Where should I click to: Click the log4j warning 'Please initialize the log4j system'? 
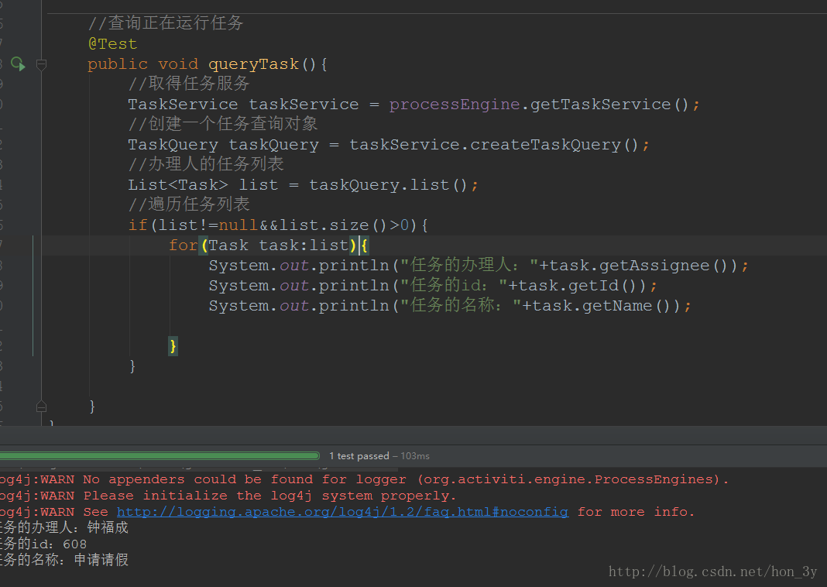(x=228, y=496)
